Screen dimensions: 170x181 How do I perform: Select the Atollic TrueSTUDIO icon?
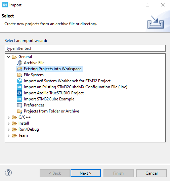click(19, 93)
